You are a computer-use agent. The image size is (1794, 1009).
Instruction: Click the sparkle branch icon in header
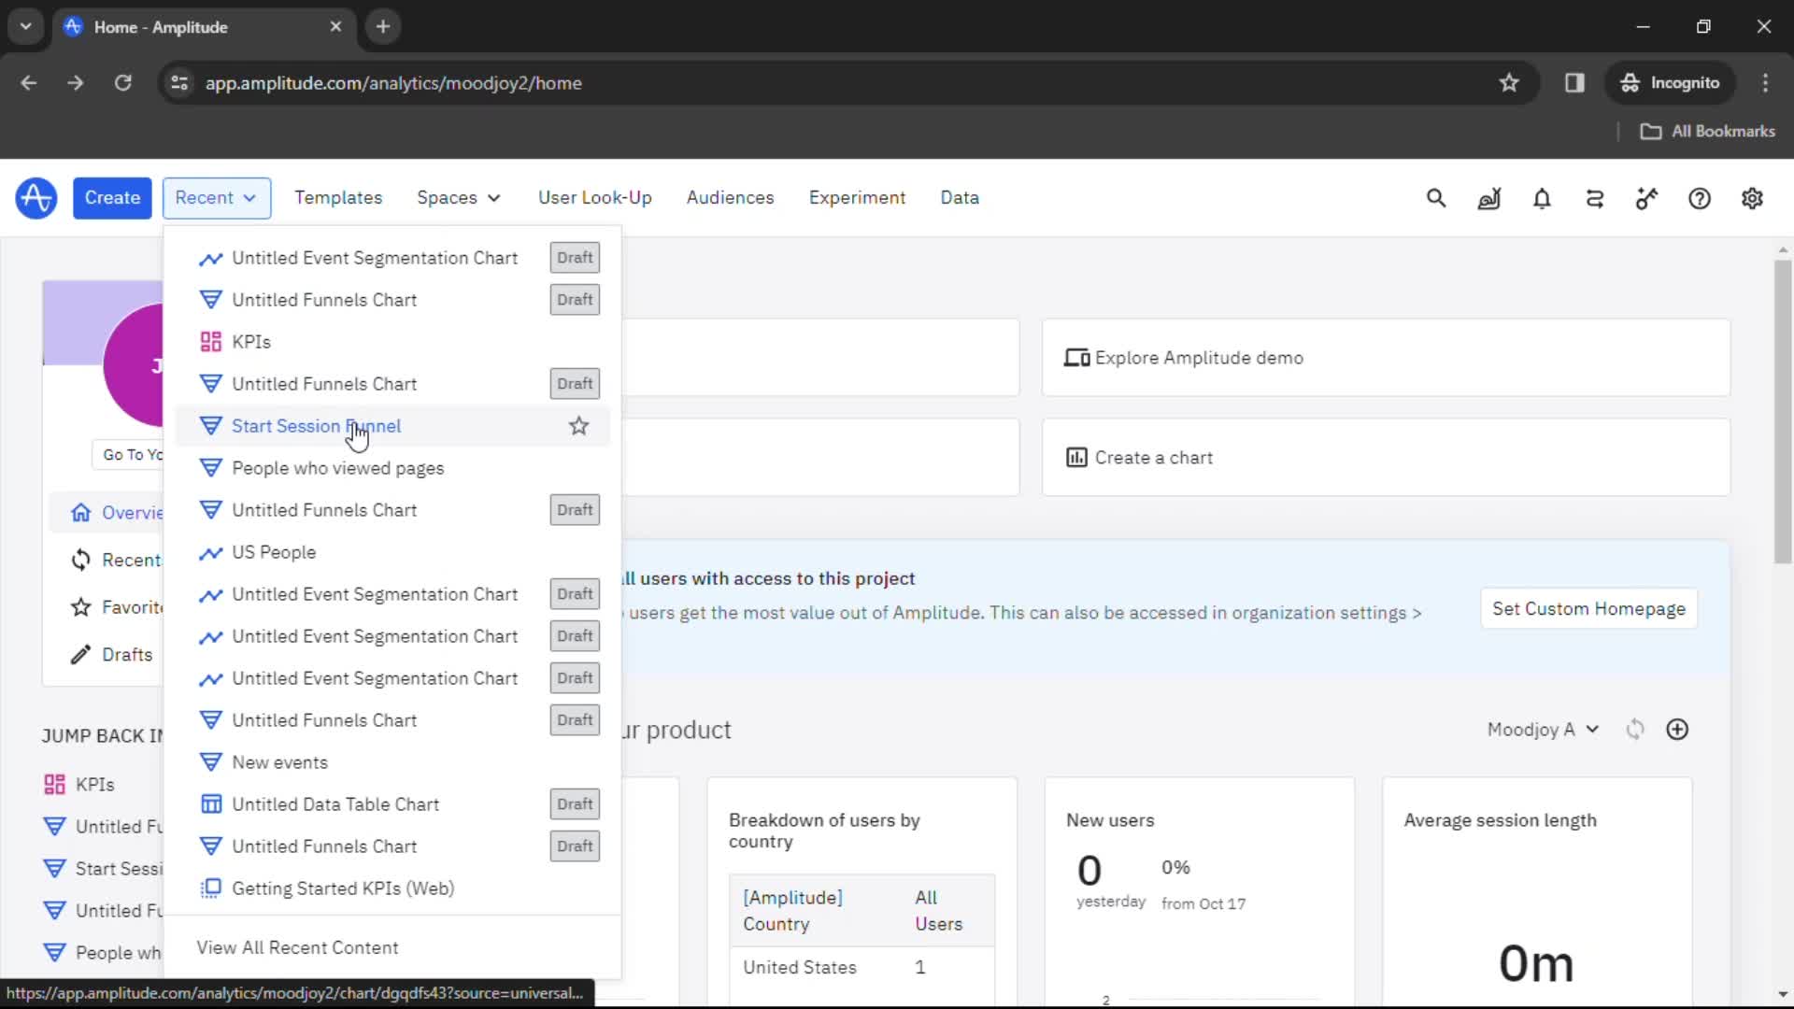(x=1646, y=198)
